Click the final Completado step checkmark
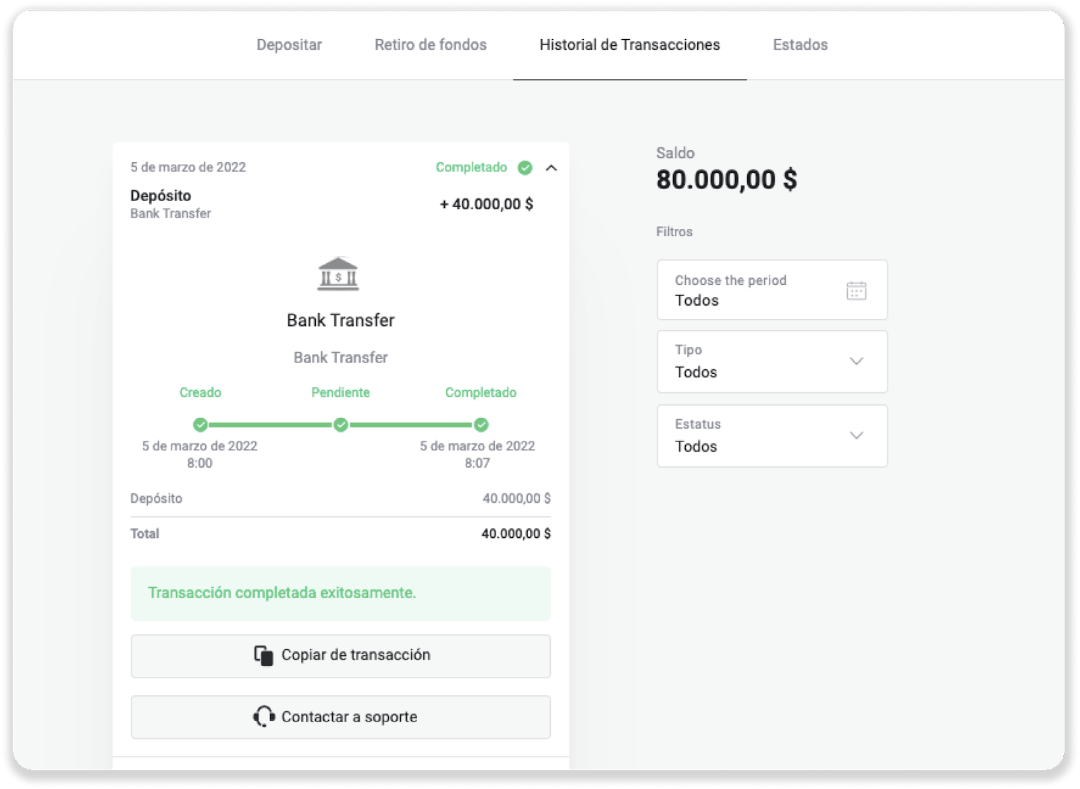The height and width of the screenshot is (789, 1080). tap(481, 425)
